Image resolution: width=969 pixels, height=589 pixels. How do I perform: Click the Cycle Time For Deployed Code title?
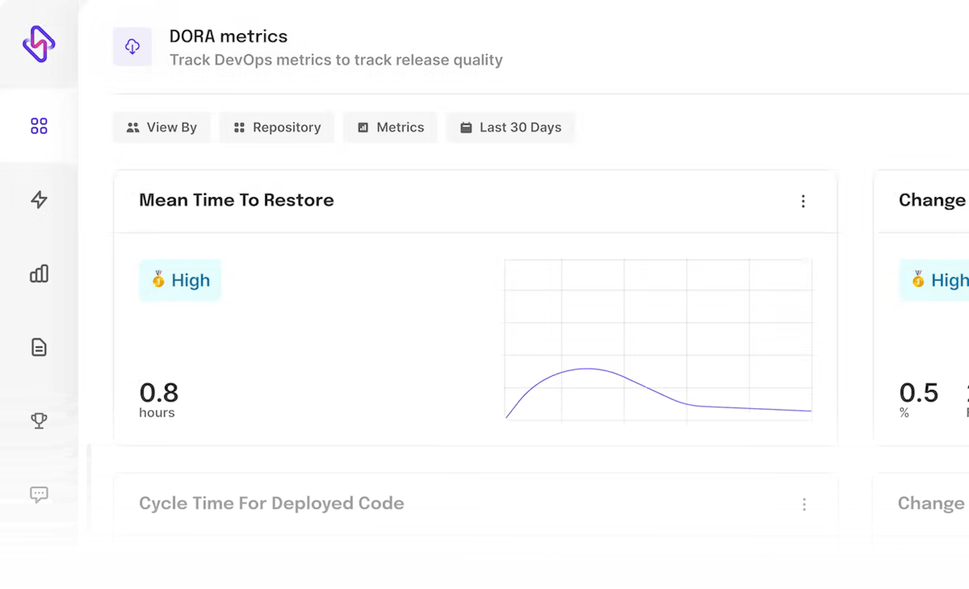pyautogui.click(x=271, y=503)
